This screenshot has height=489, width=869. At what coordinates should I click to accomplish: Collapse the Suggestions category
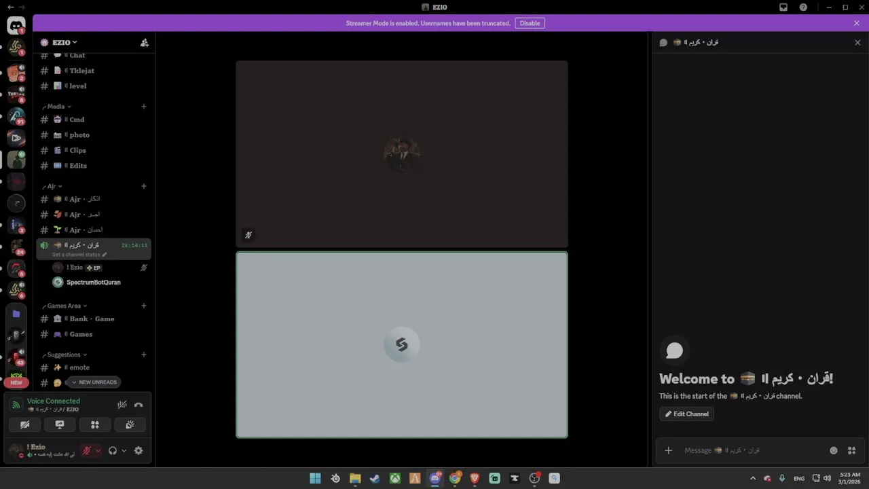[x=65, y=355]
